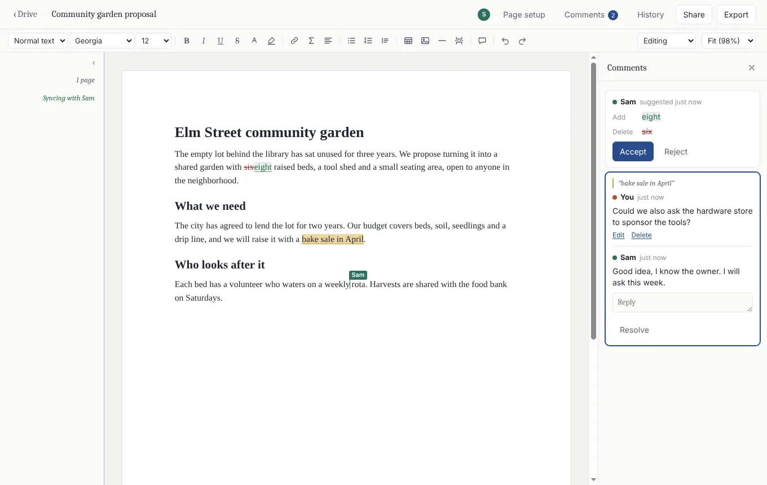The width and height of the screenshot is (767, 485).
Task: Click the scroll-up arrow of the document scrollbar
Action: (593, 57)
